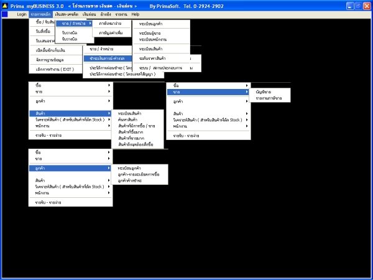The width and height of the screenshot is (373, 280).
Task: Click the Prima myBUSINESS title bar icon
Action: [x=5, y=5]
